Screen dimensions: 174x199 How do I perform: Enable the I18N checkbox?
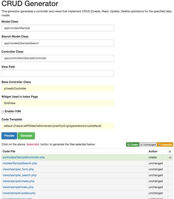click(3, 111)
